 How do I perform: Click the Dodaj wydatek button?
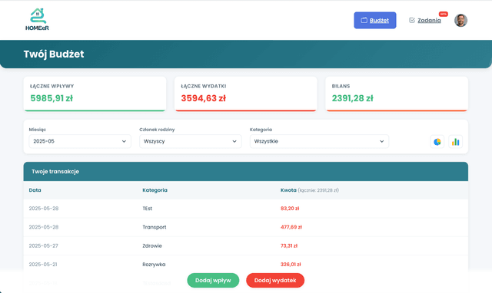[275, 280]
